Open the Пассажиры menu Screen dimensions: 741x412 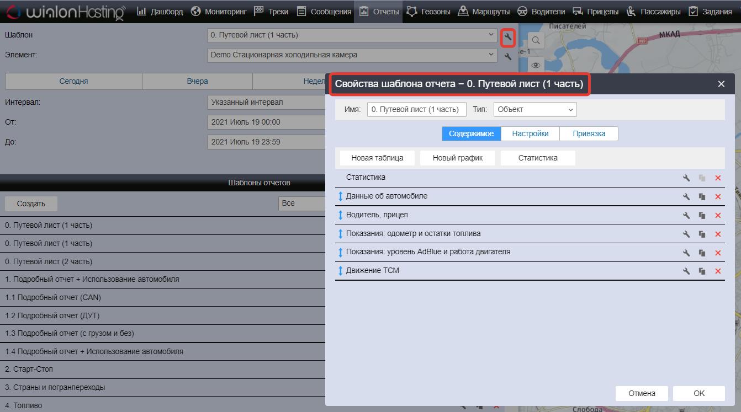[653, 11]
